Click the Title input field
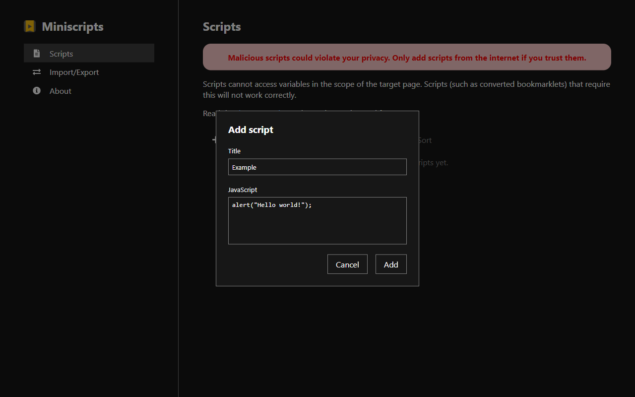This screenshot has height=397, width=635. pyautogui.click(x=317, y=167)
